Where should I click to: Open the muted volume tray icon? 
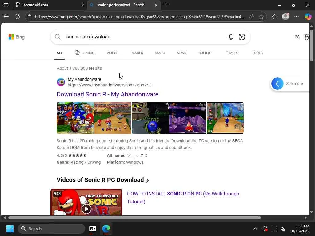tap(283, 229)
